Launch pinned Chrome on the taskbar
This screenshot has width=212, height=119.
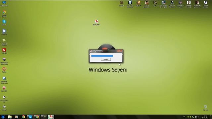point(24,117)
